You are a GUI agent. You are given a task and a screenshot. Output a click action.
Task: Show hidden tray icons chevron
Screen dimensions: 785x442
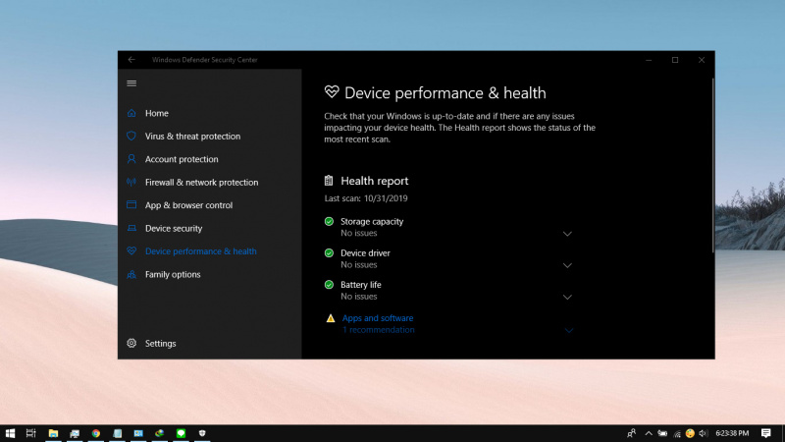[x=649, y=433]
